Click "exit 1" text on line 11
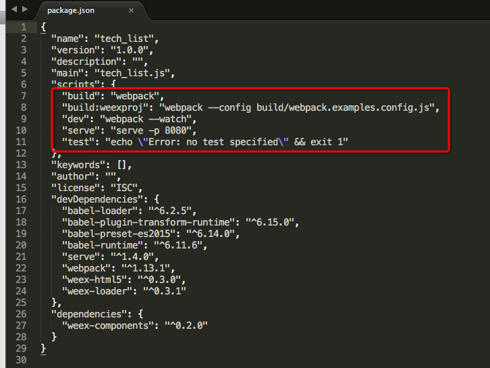This screenshot has width=490, height=368. (327, 142)
